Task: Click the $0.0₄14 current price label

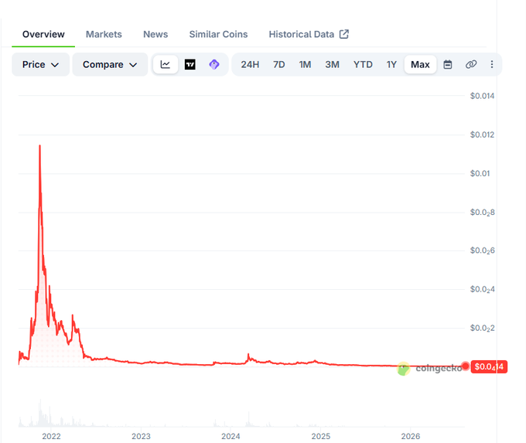Action: coord(489,367)
